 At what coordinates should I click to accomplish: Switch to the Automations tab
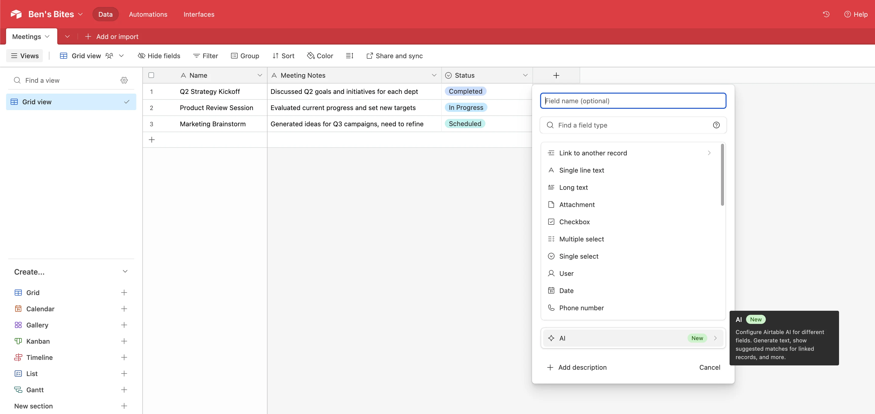[148, 14]
